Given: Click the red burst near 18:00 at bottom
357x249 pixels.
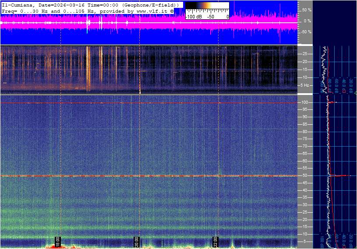Looking at the screenshot, I should point(56,247).
